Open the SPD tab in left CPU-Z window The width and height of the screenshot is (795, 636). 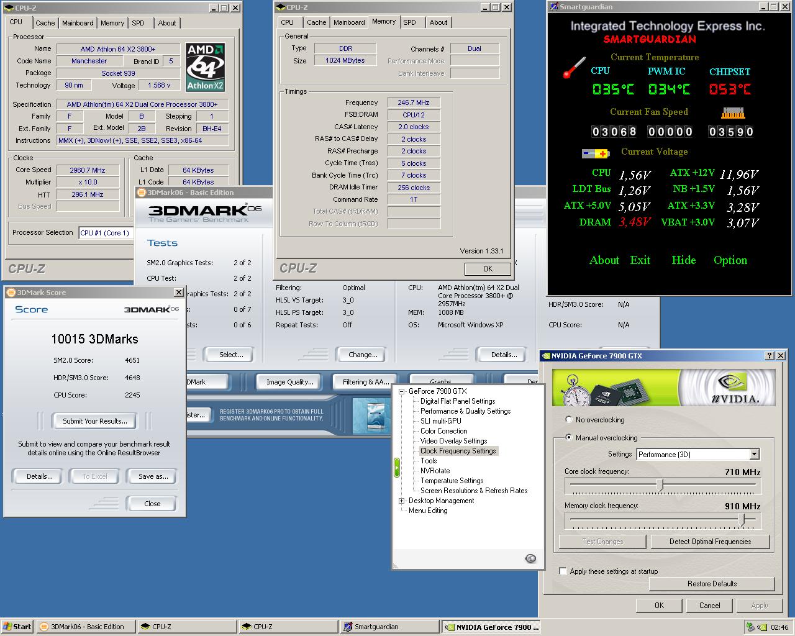pyautogui.click(x=139, y=23)
